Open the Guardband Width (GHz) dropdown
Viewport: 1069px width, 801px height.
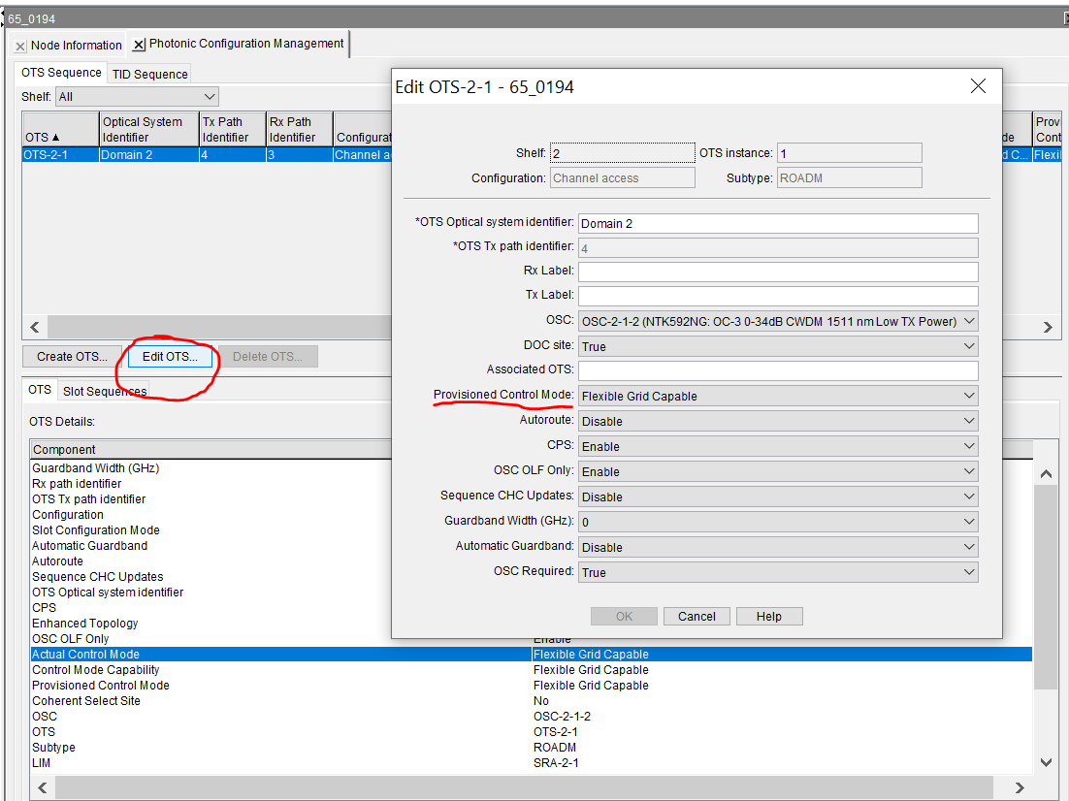(778, 522)
